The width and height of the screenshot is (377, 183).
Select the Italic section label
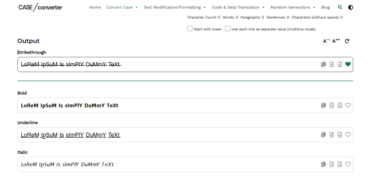pos(22,152)
